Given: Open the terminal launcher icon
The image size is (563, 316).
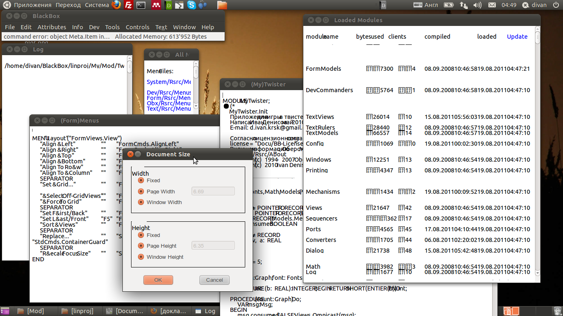Looking at the screenshot, I should pyautogui.click(x=141, y=5).
